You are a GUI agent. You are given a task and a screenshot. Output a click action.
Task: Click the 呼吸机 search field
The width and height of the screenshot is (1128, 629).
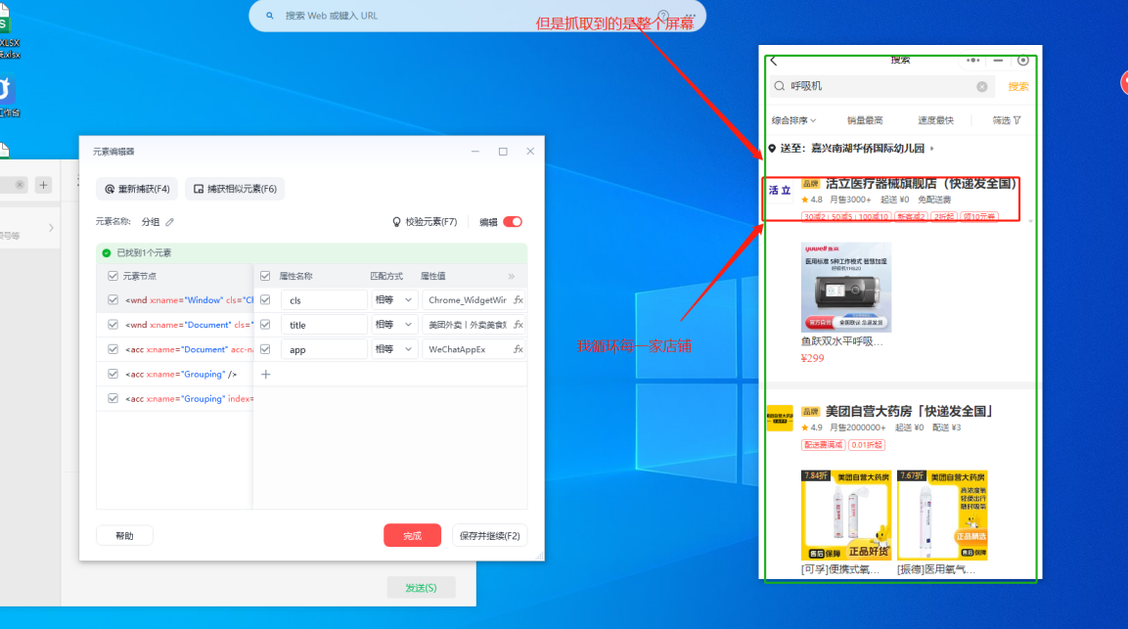[881, 86]
